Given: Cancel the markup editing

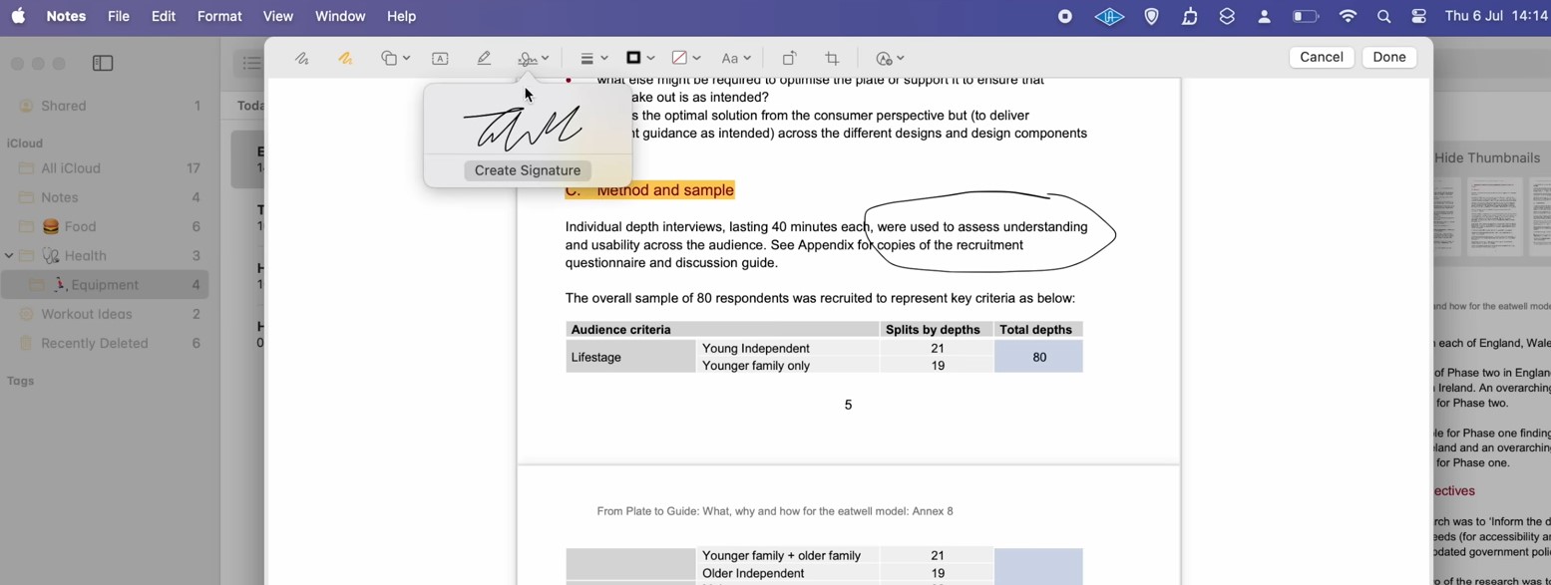Looking at the screenshot, I should pos(1321,57).
